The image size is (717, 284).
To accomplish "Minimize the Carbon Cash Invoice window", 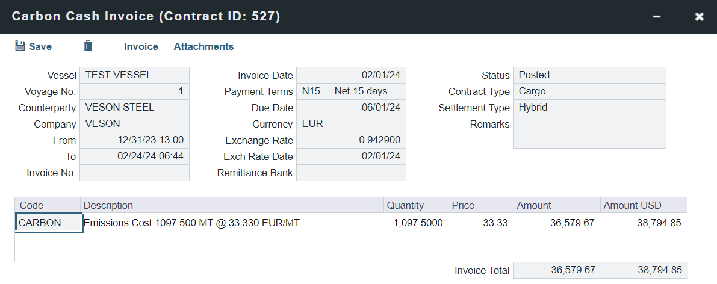I will click(658, 17).
